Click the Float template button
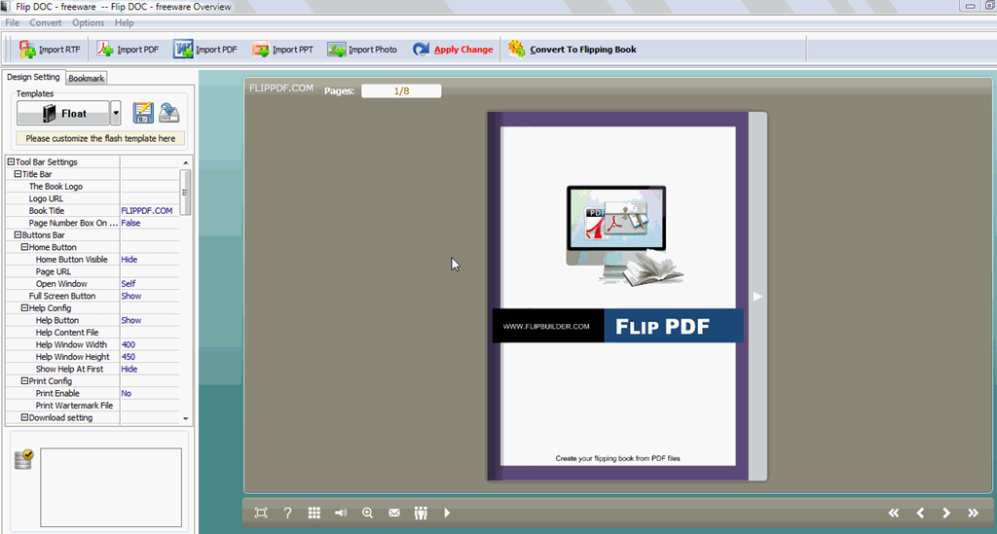997x534 pixels. pos(63,114)
